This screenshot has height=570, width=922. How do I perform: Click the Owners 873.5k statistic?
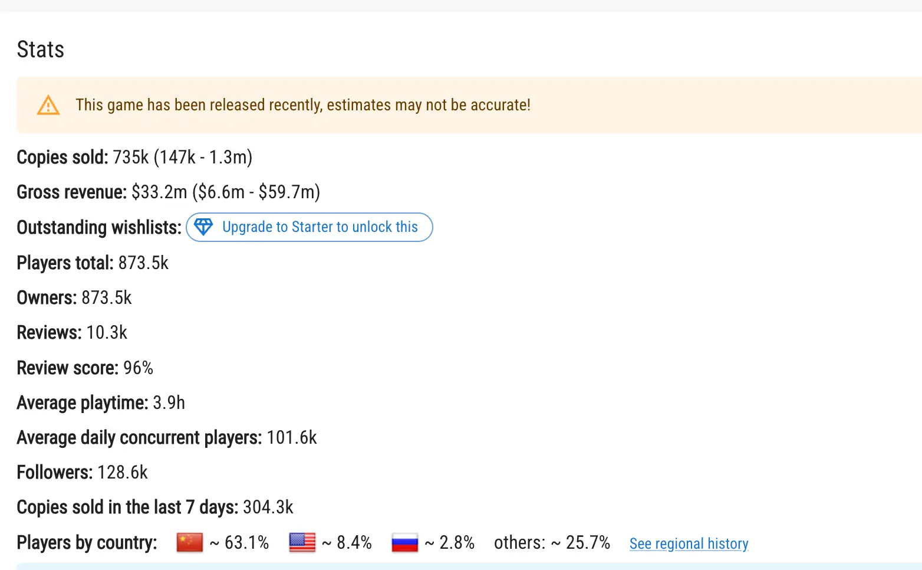tap(107, 298)
